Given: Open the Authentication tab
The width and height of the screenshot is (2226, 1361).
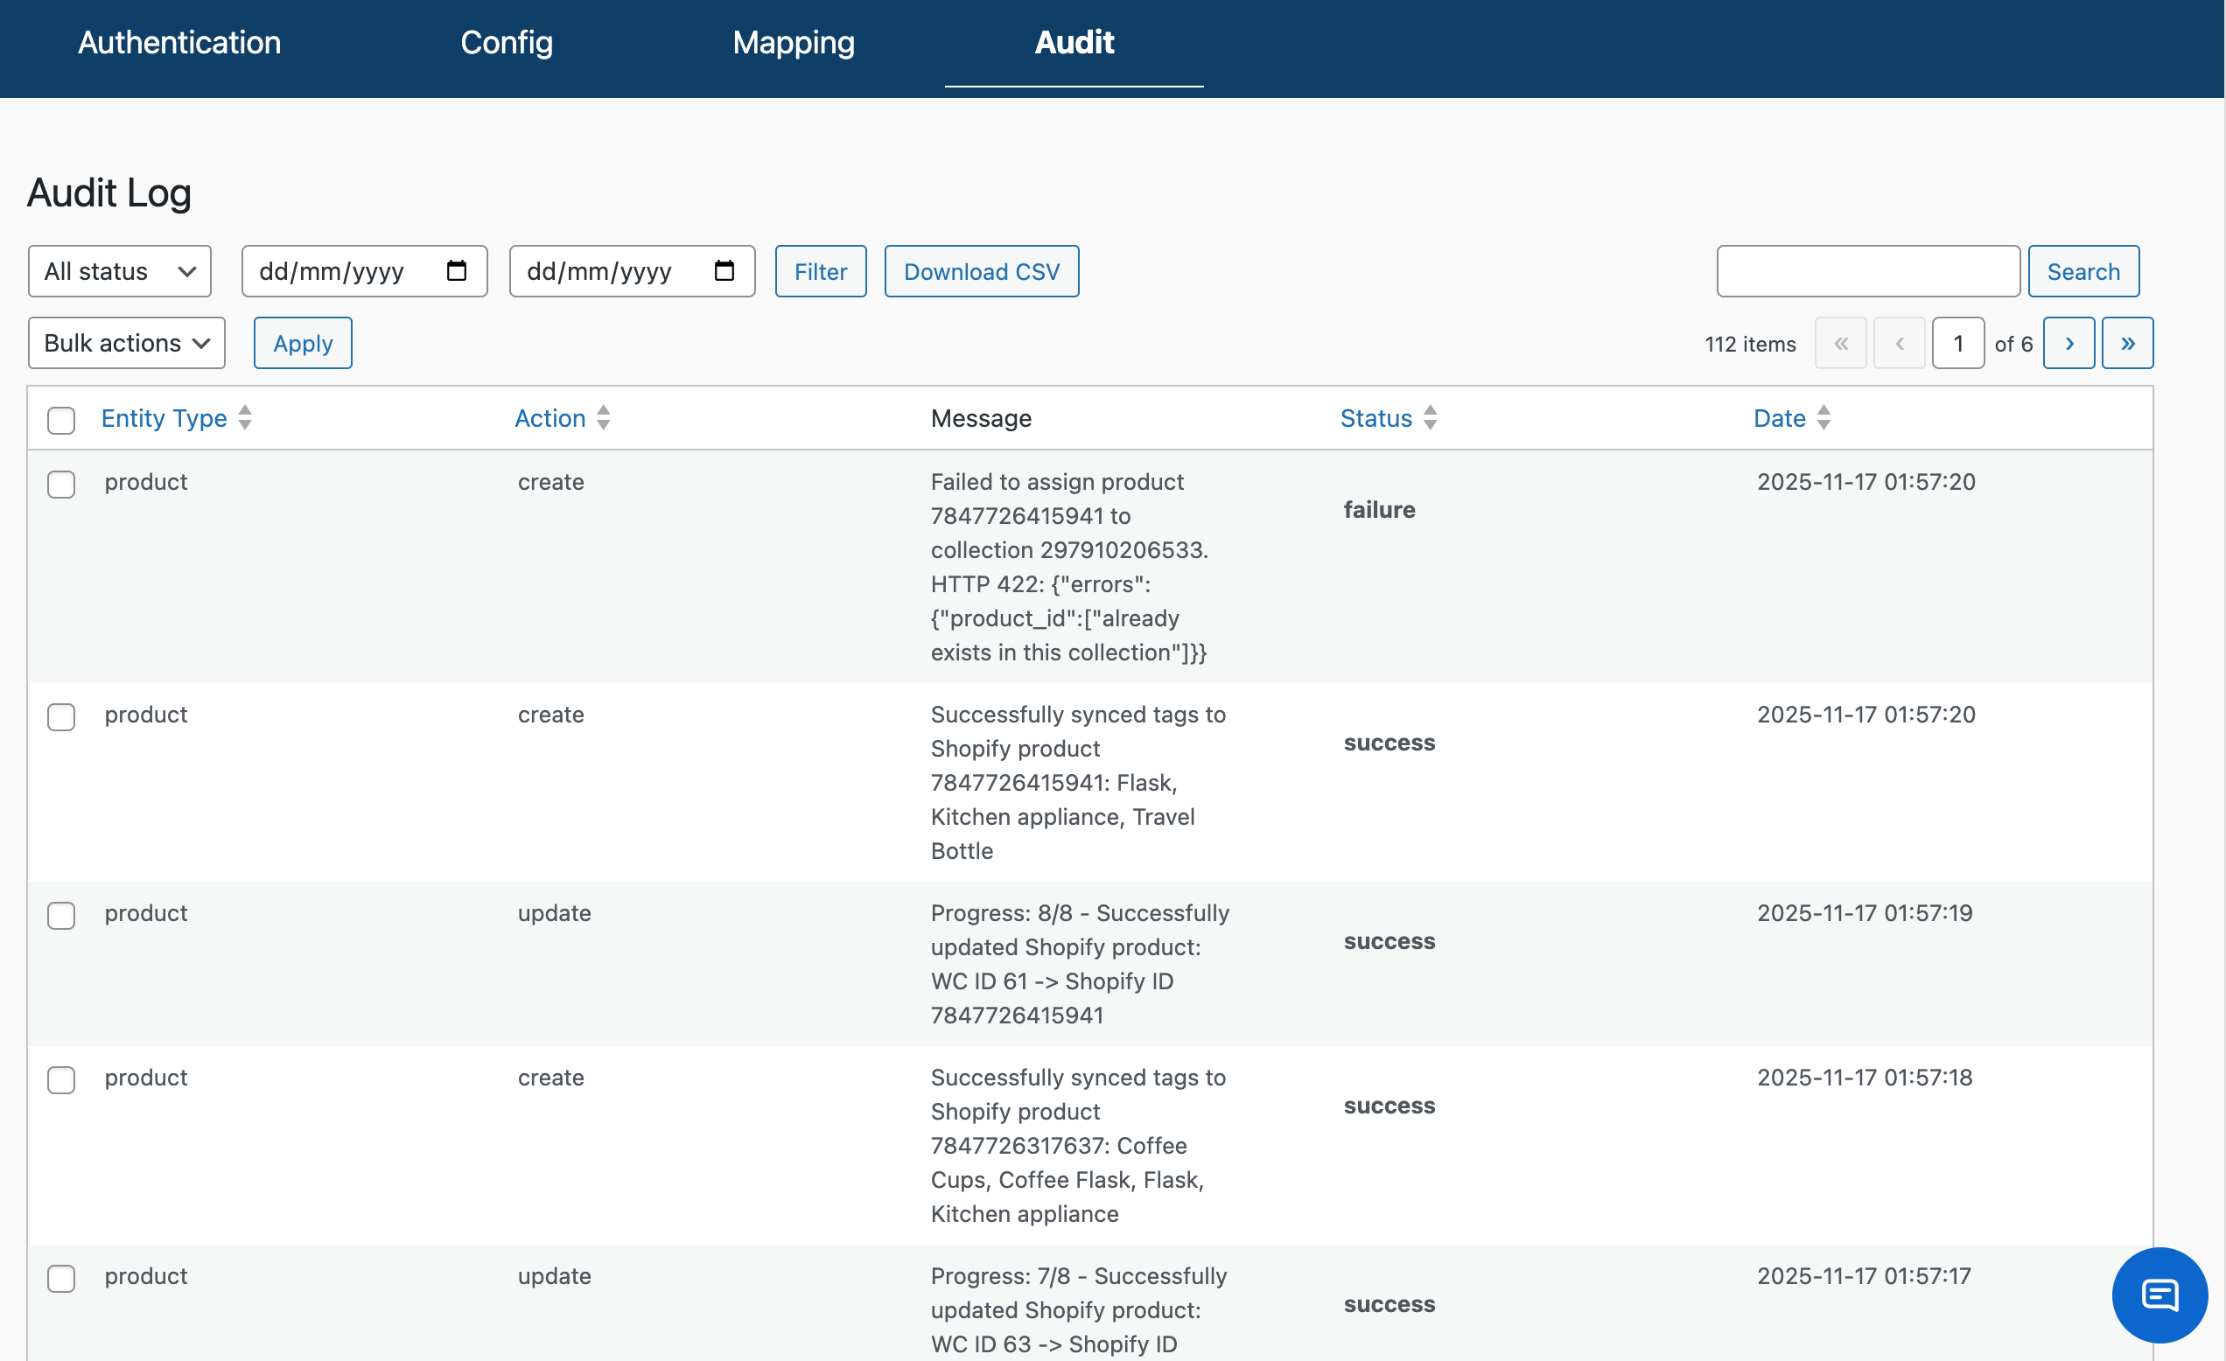Looking at the screenshot, I should [x=178, y=43].
